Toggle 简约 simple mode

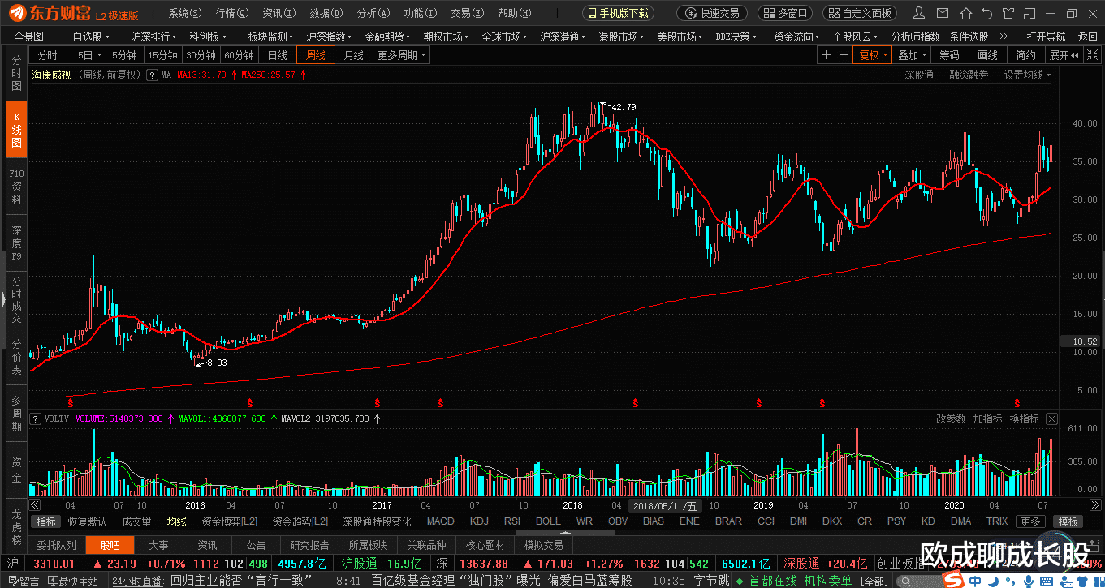(x=1025, y=55)
